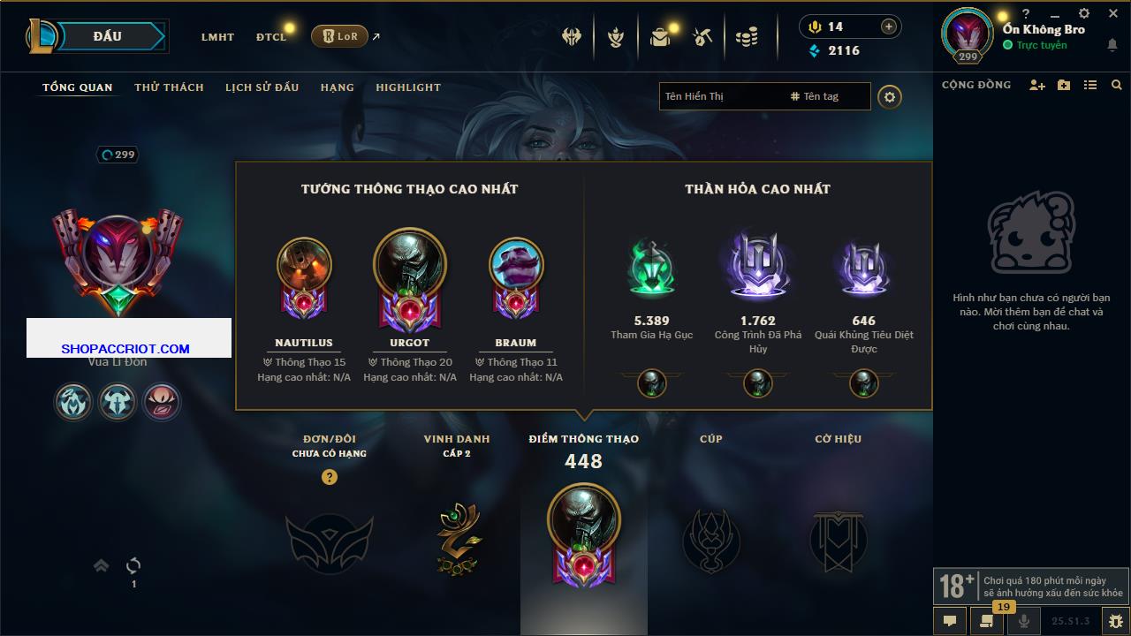Switch to the THỬ THÁCH tab
Viewport: 1131px width, 636px height.
click(x=169, y=87)
